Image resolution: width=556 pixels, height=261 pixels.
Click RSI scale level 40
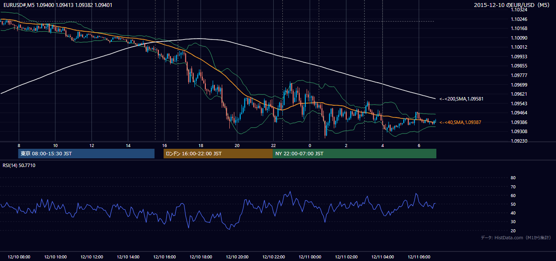tap(513, 213)
